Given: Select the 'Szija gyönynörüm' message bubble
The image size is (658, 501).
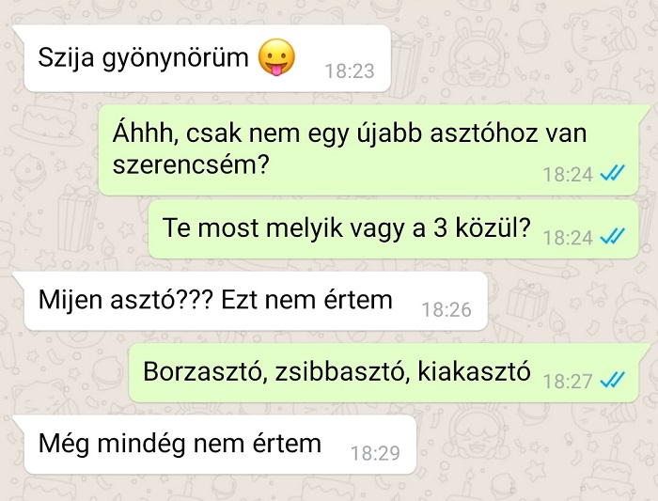Looking at the screenshot, I should [x=202, y=58].
